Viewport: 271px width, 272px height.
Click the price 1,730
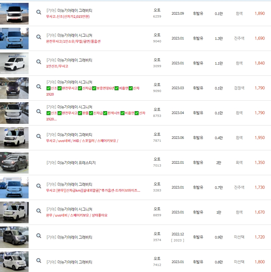(260, 187)
